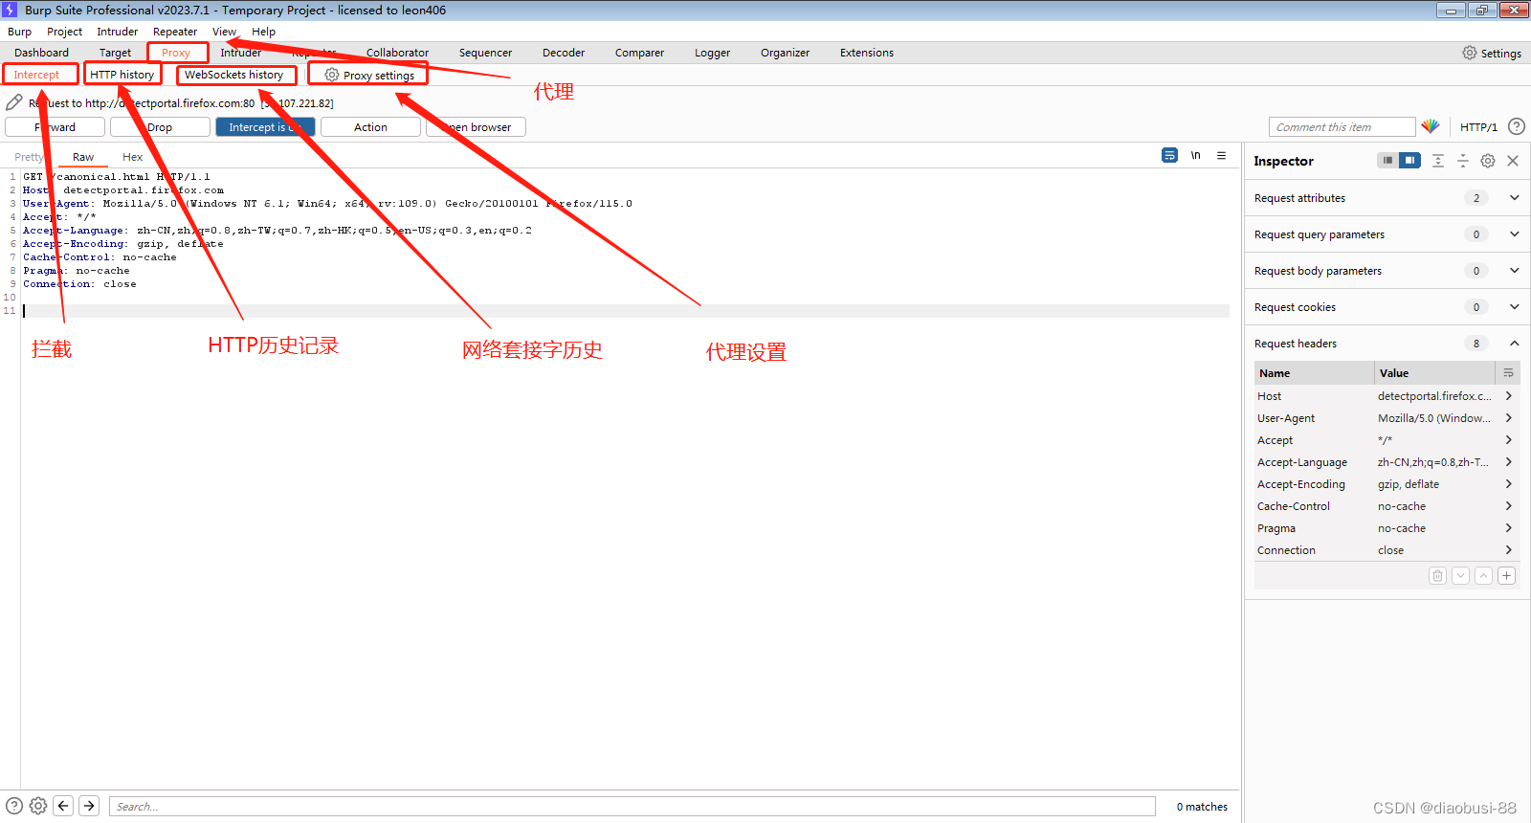1531x823 pixels.
Task: Click the Action button
Action: coord(370,126)
